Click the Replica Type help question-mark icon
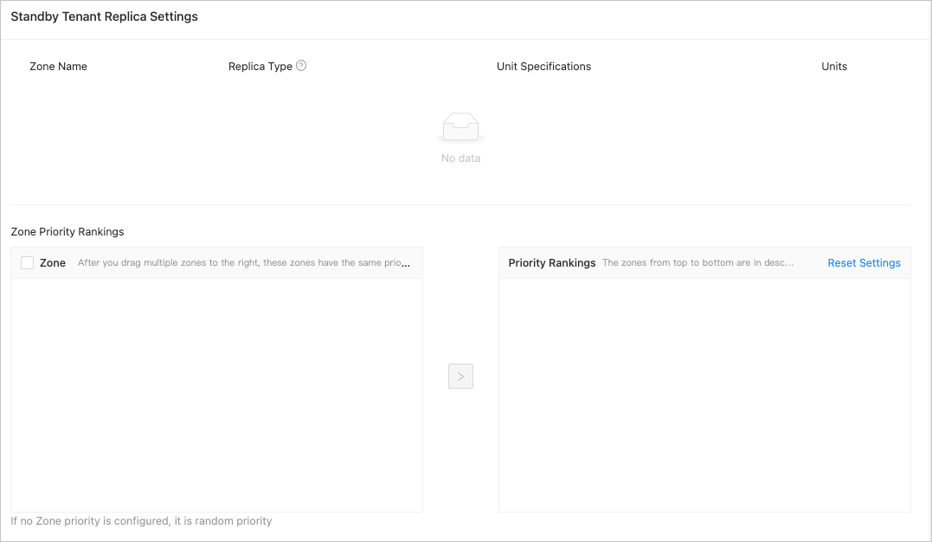 301,66
